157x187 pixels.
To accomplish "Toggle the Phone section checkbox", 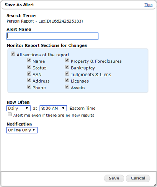I will pyautogui.click(x=29, y=87).
